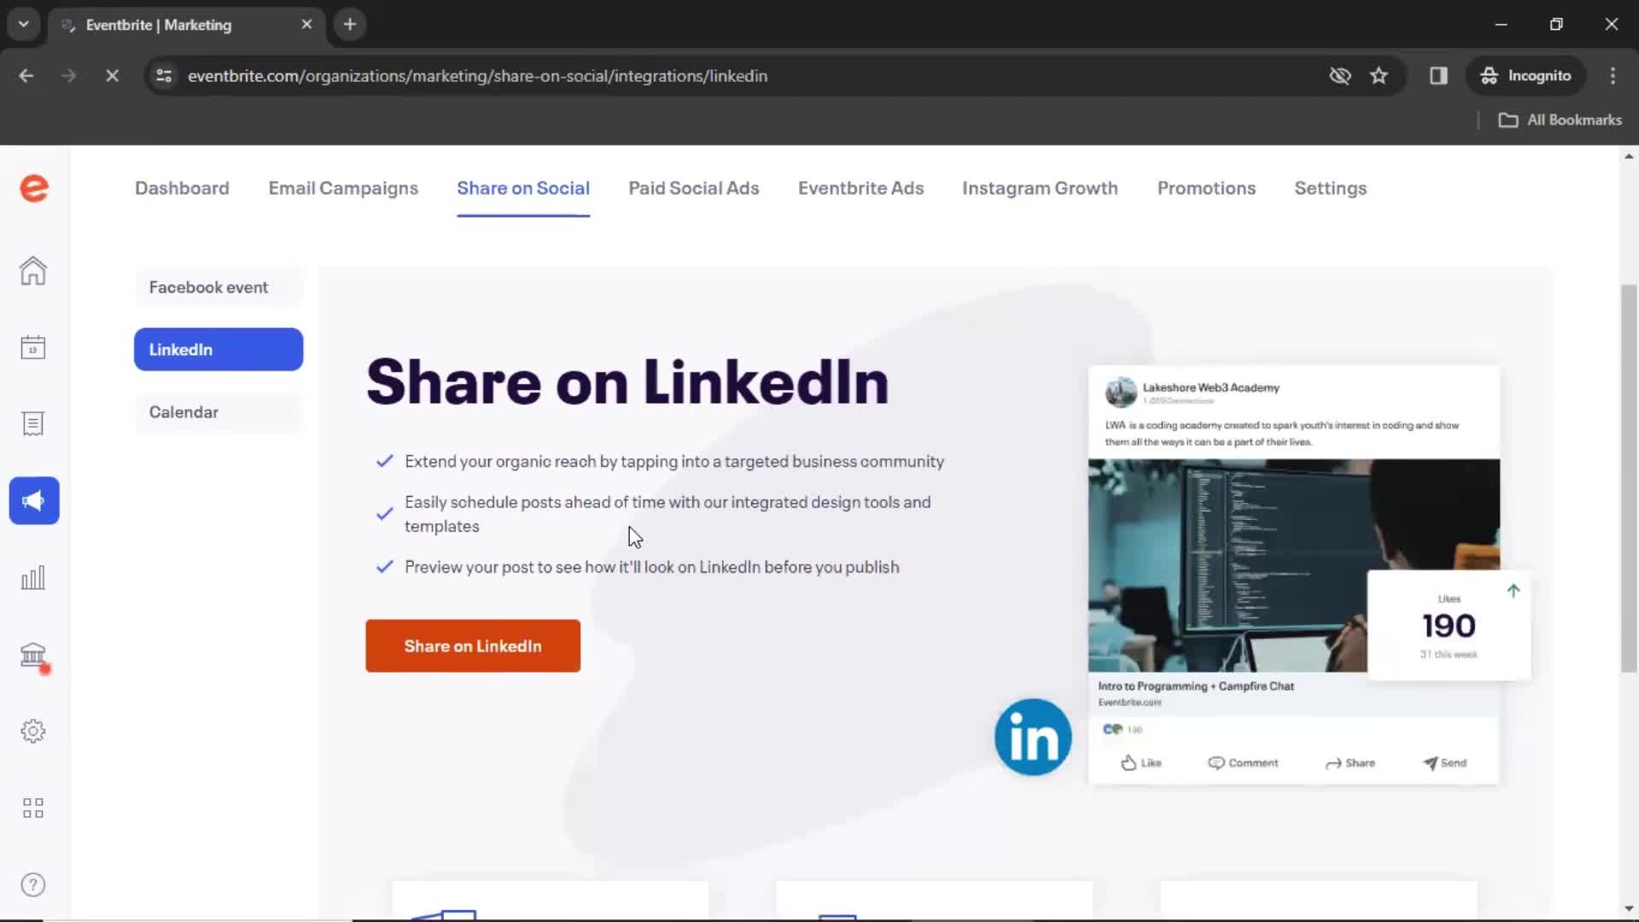Click the Lakeshore Web3 Academy avatar

point(1121,393)
